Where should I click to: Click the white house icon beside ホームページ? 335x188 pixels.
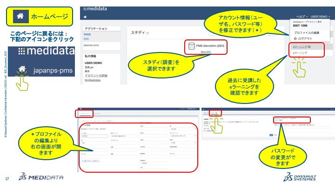point(20,17)
